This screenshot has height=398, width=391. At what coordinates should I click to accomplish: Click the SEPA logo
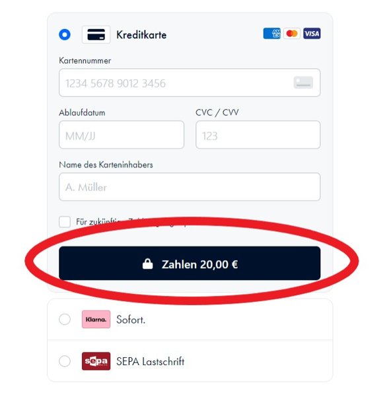tap(96, 361)
